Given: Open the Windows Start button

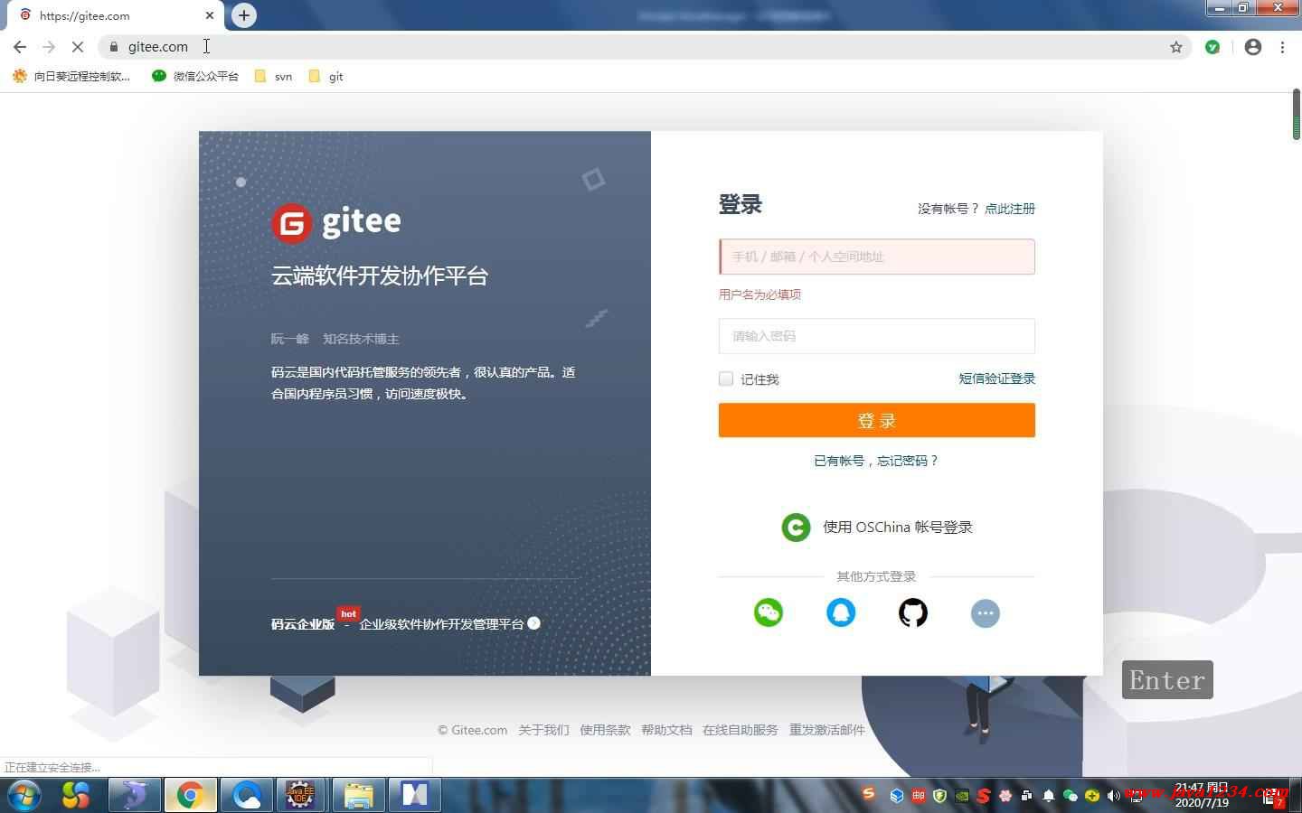Looking at the screenshot, I should pyautogui.click(x=24, y=795).
